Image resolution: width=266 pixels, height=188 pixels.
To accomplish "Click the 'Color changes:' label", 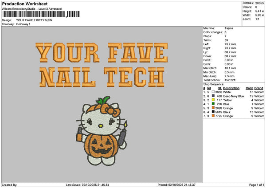I will tap(213, 32).
